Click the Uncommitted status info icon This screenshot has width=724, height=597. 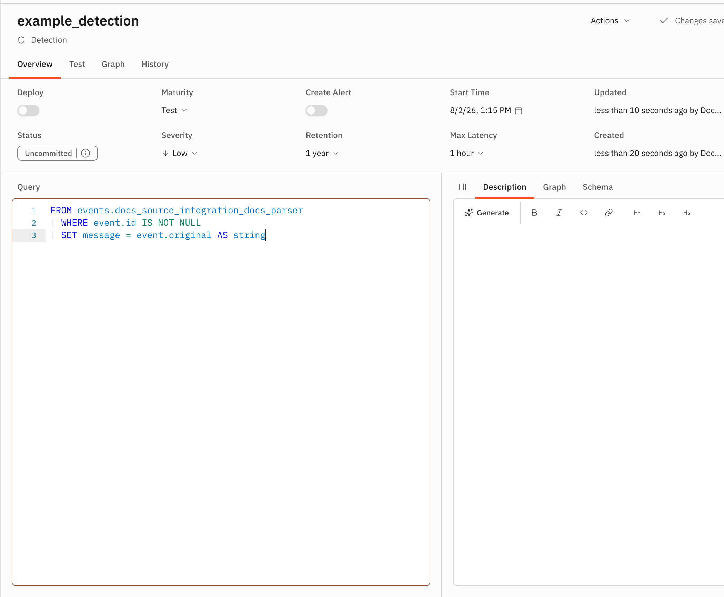(x=86, y=153)
